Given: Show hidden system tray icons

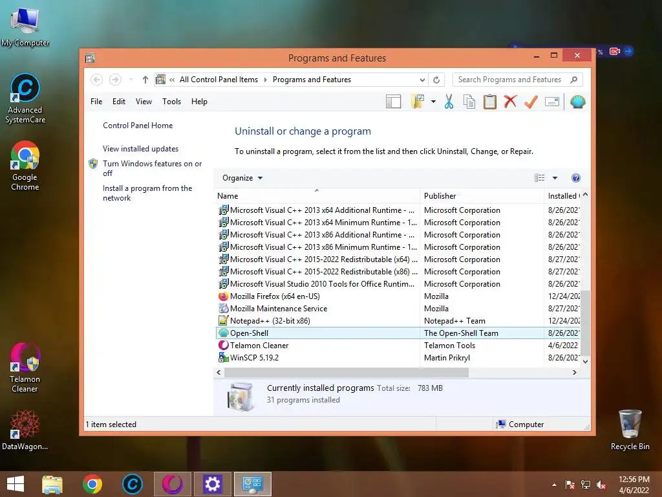Looking at the screenshot, I should [x=554, y=485].
